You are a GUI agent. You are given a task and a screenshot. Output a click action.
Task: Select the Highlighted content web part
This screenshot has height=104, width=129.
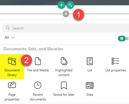click(x=64, y=67)
